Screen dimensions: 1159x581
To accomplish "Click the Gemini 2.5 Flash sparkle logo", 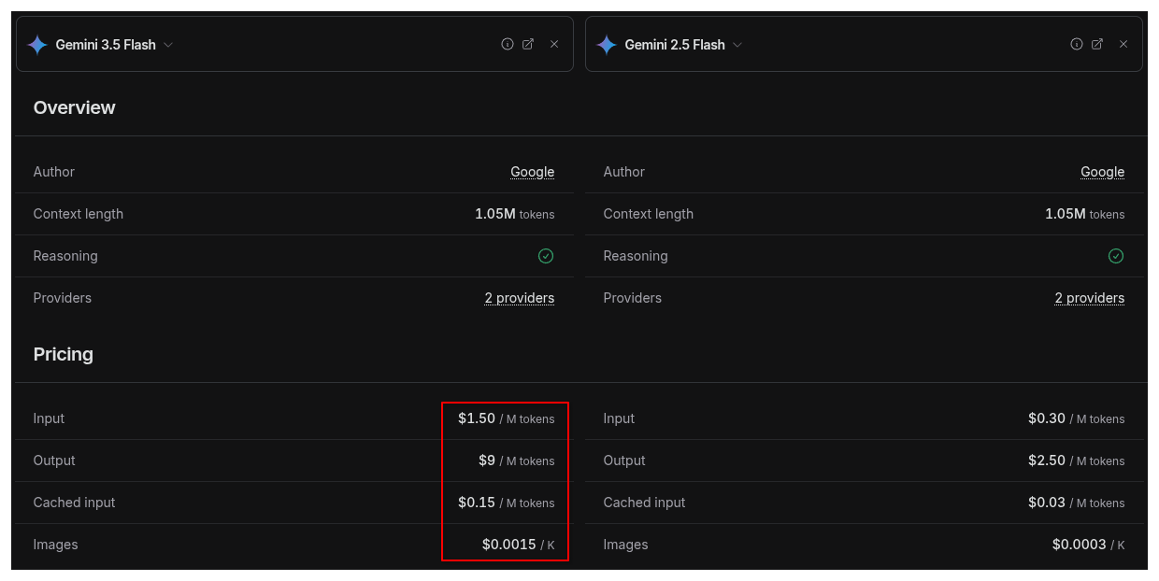I will pyautogui.click(x=607, y=45).
